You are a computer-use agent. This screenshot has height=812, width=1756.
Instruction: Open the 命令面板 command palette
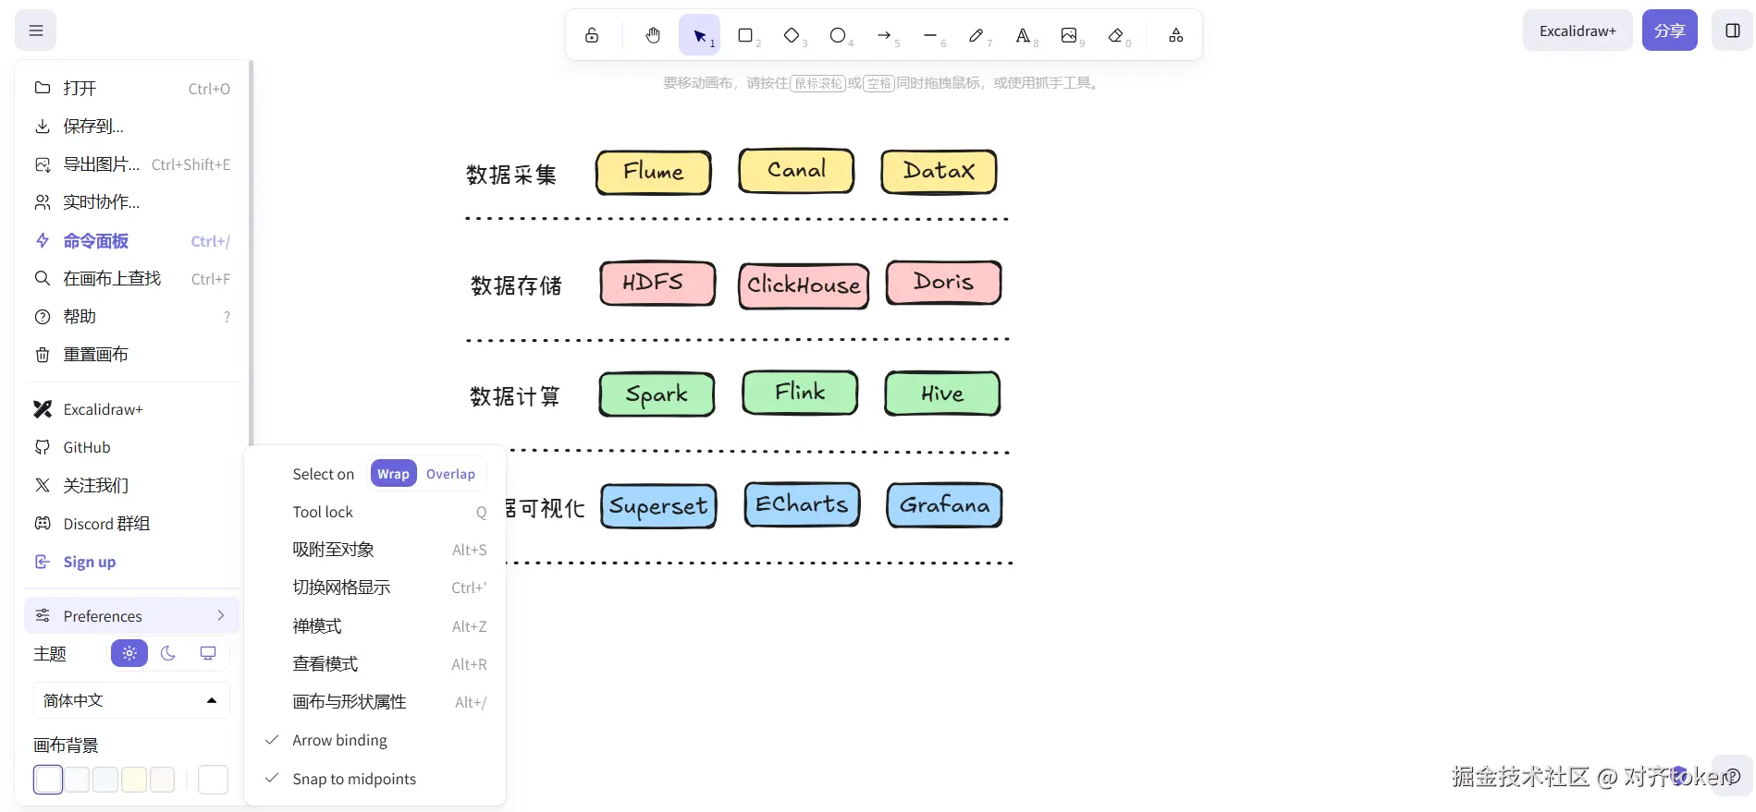pos(131,241)
